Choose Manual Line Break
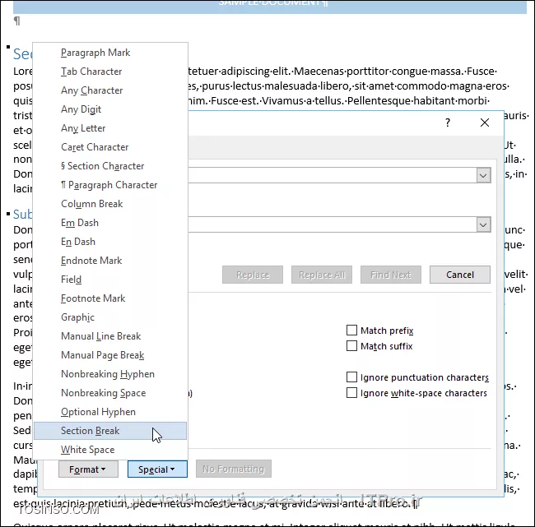535x527 pixels. click(110, 336)
